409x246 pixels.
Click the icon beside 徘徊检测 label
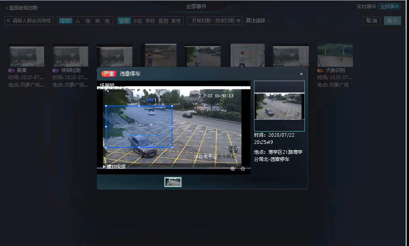56,70
